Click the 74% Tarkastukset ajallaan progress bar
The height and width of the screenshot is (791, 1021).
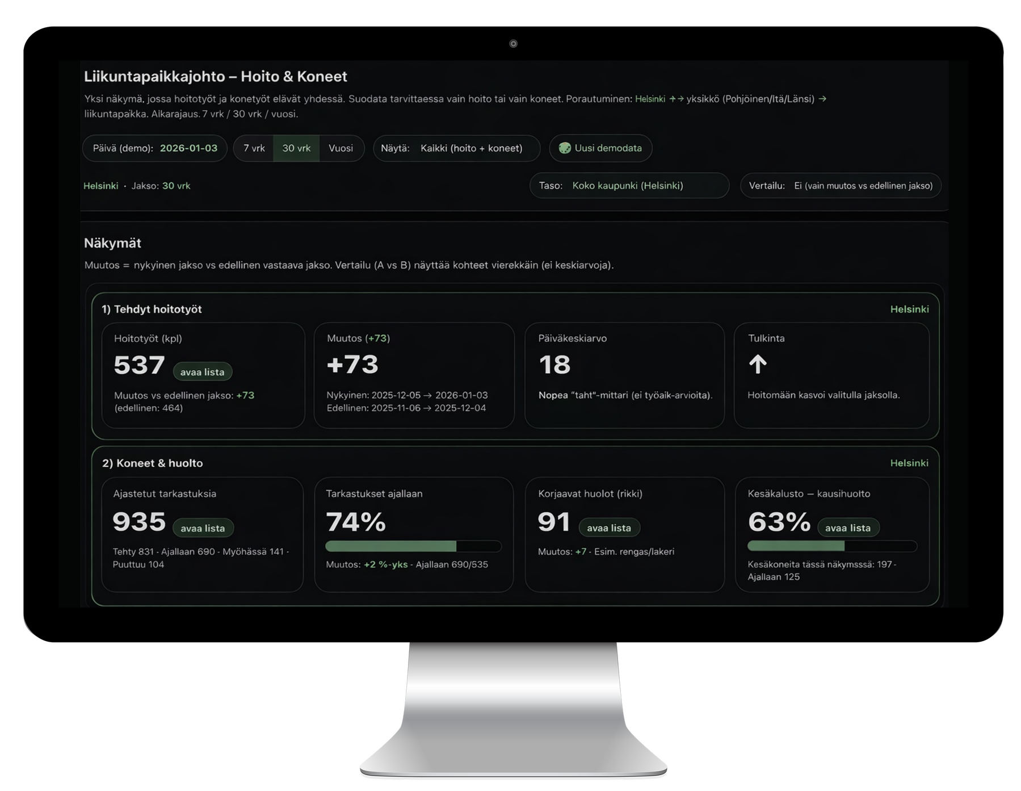413,546
